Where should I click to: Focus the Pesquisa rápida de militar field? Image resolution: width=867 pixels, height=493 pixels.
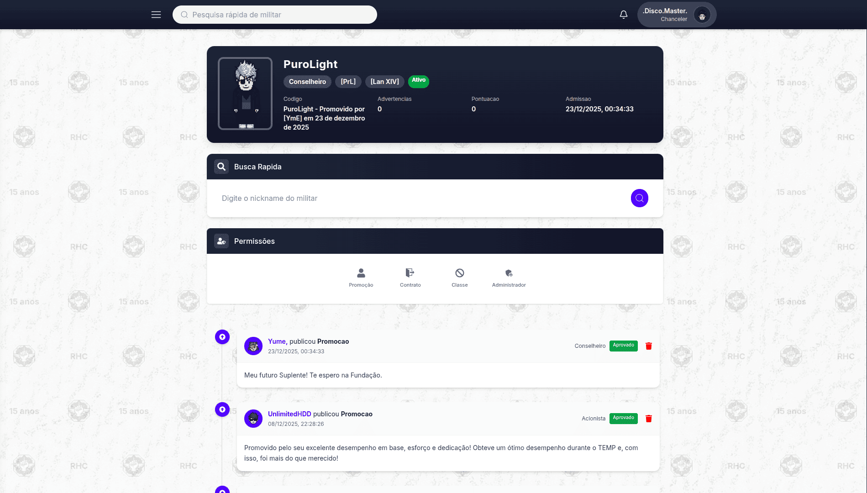pos(275,15)
